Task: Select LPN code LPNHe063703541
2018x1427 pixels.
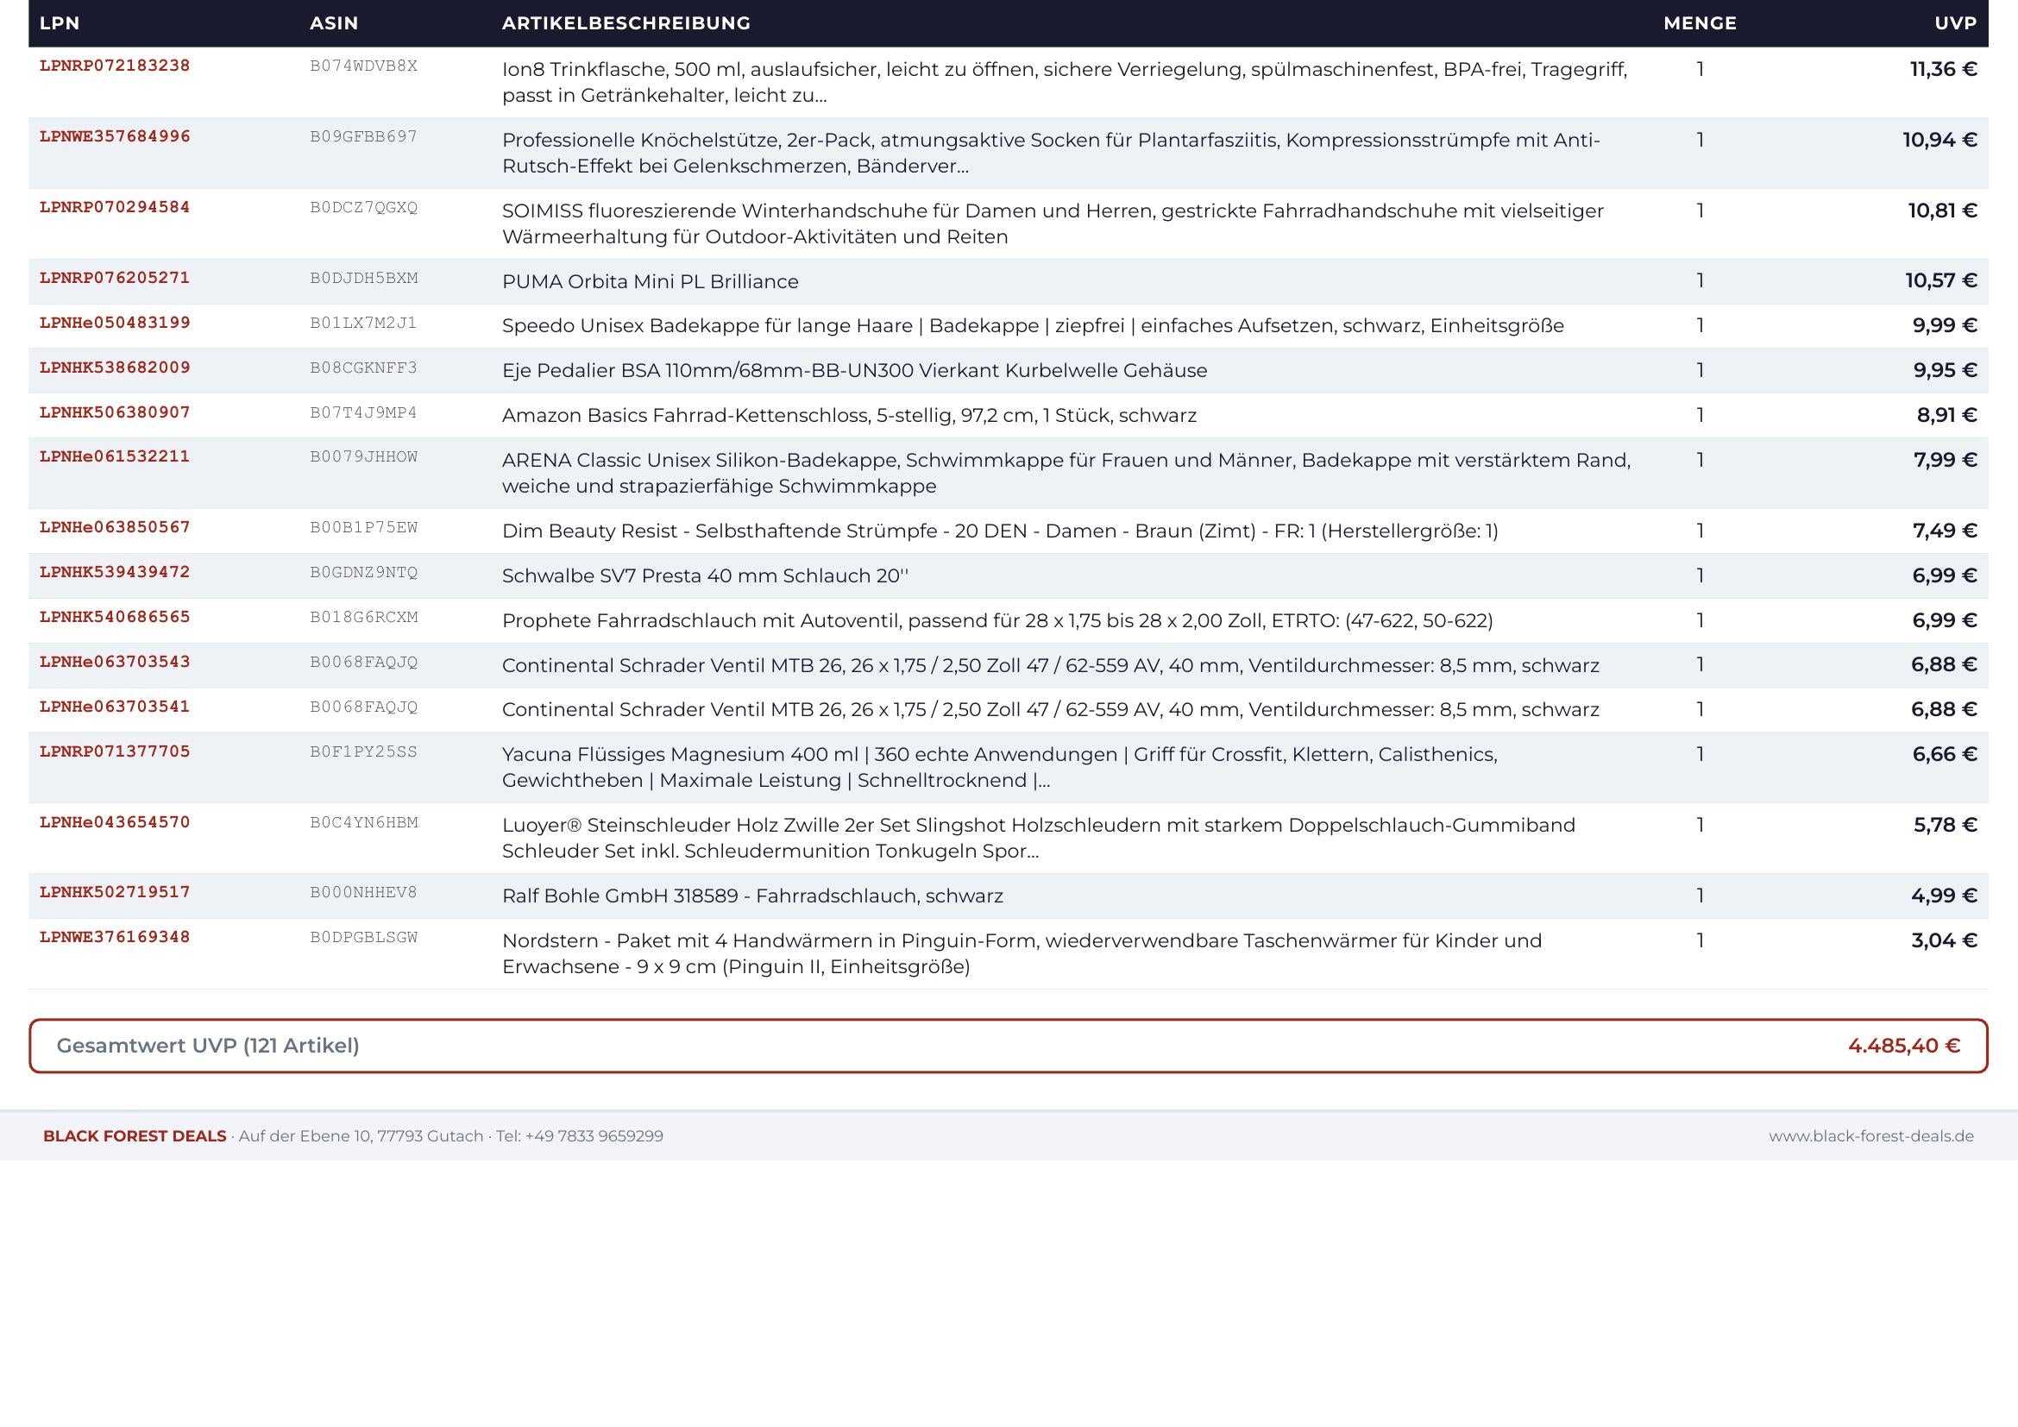Action: pos(115,707)
